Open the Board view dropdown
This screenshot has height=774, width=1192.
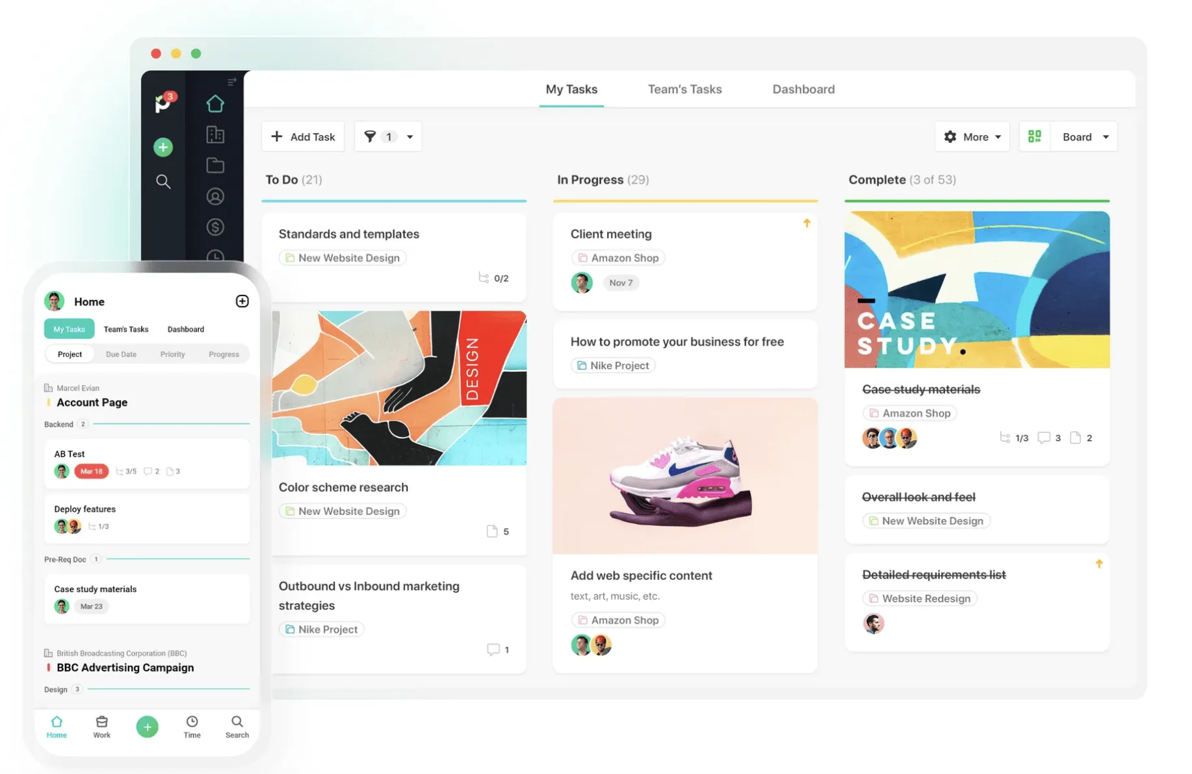1085,137
